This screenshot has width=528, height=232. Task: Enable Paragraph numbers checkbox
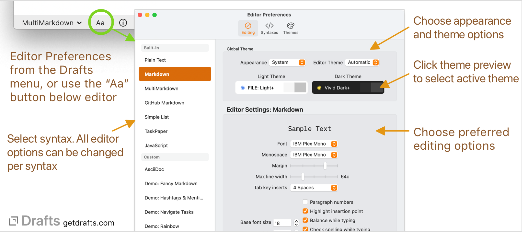[x=305, y=202]
